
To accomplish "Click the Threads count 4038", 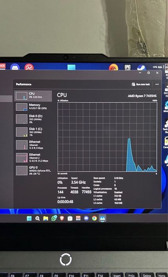I will pyautogui.click(x=74, y=192).
